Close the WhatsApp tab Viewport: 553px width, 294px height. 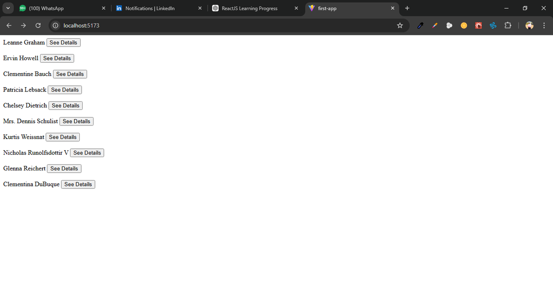coord(103,8)
